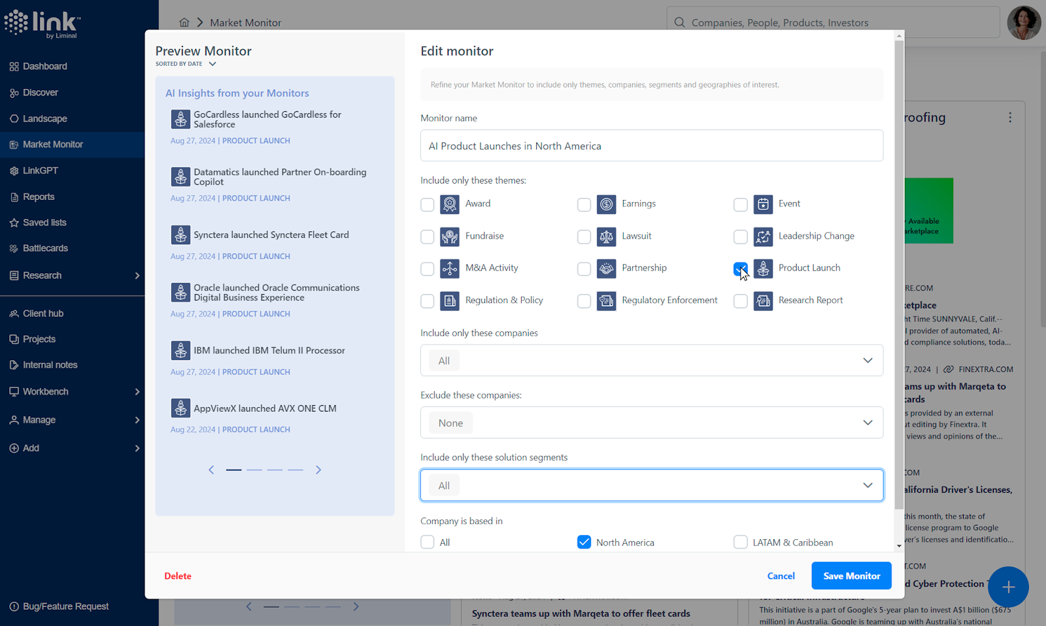
Task: Click the search magnifier icon
Action: pos(680,22)
